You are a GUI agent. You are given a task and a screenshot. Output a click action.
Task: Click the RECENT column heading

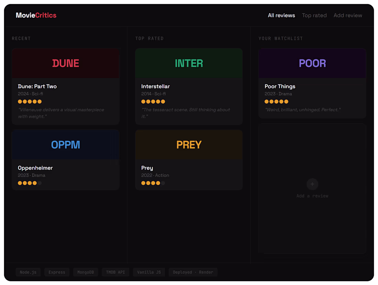pos(21,38)
